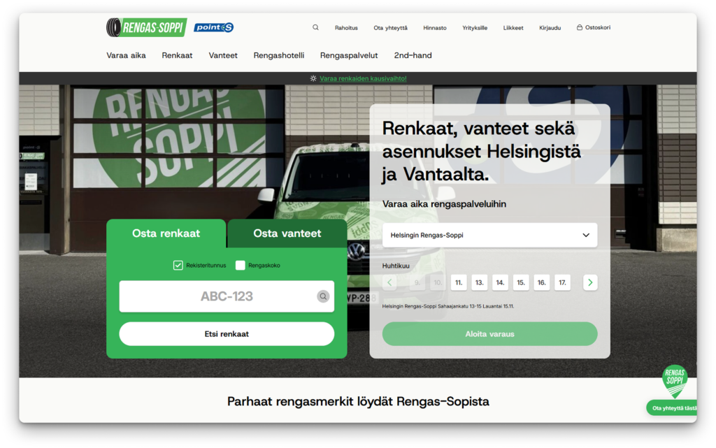Click the search icon inside the license plate field
Screen dimensions: 716x448
click(x=323, y=296)
